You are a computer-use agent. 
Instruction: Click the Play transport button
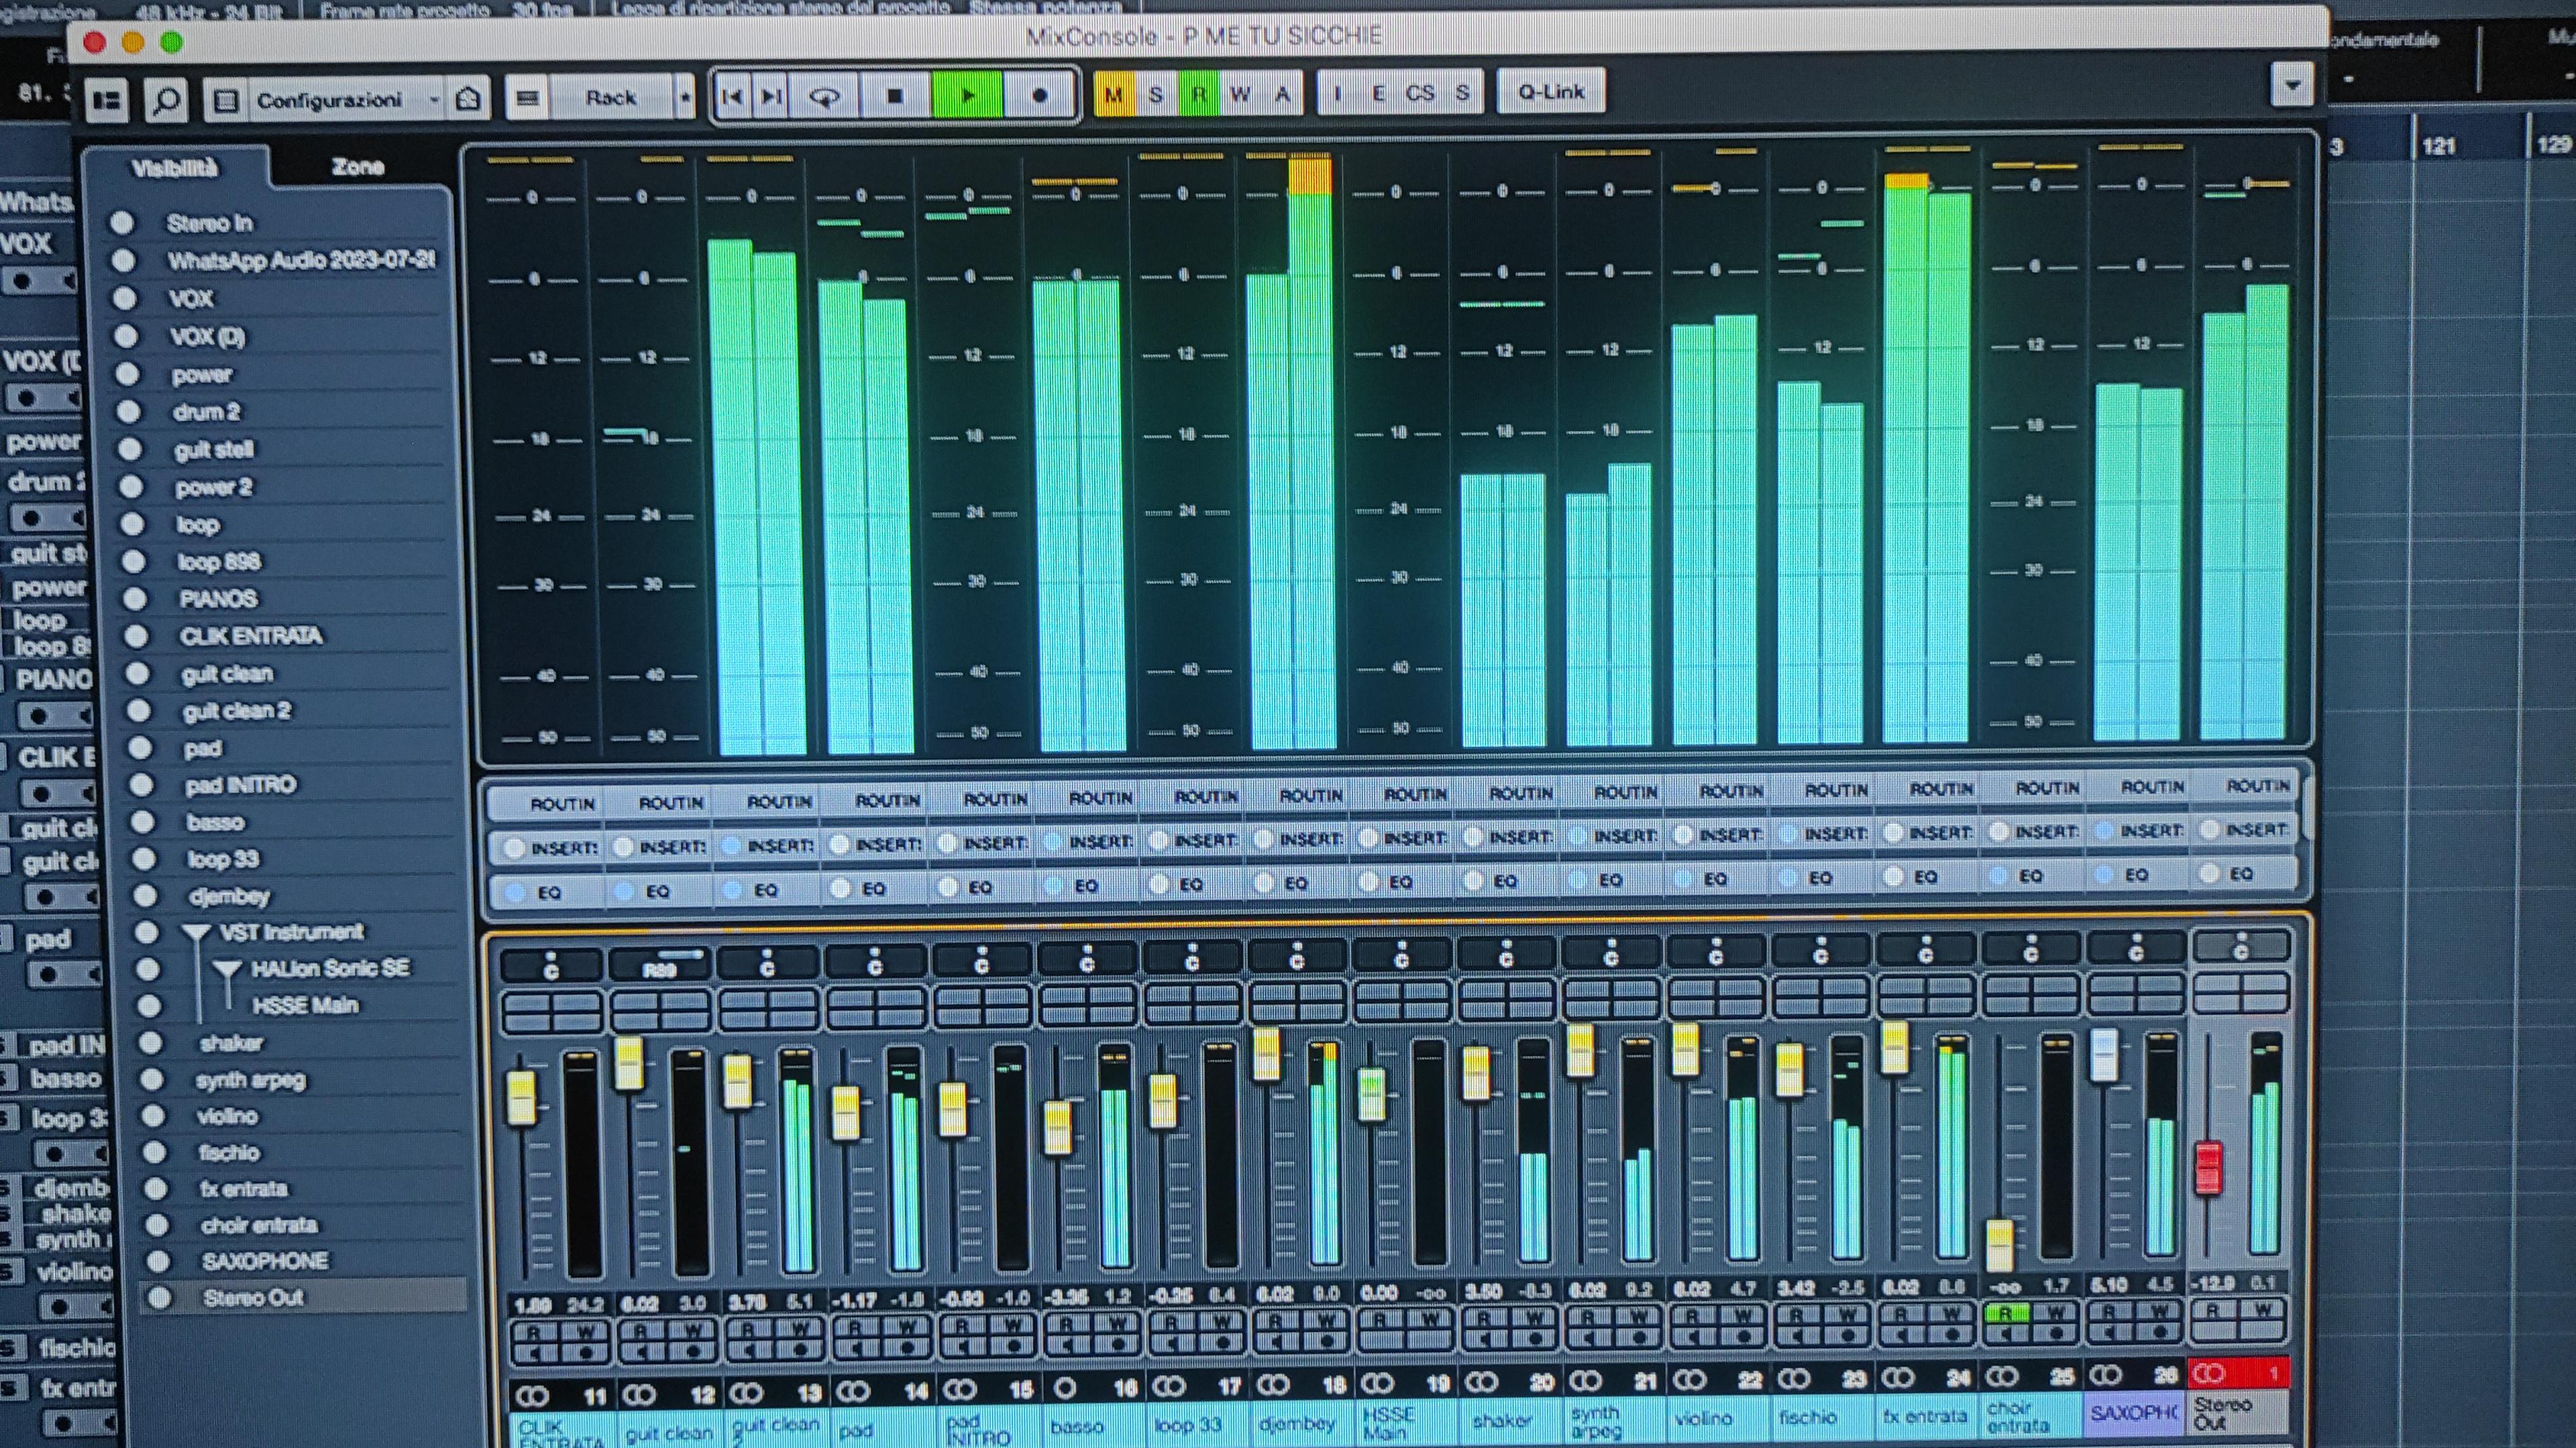click(967, 97)
